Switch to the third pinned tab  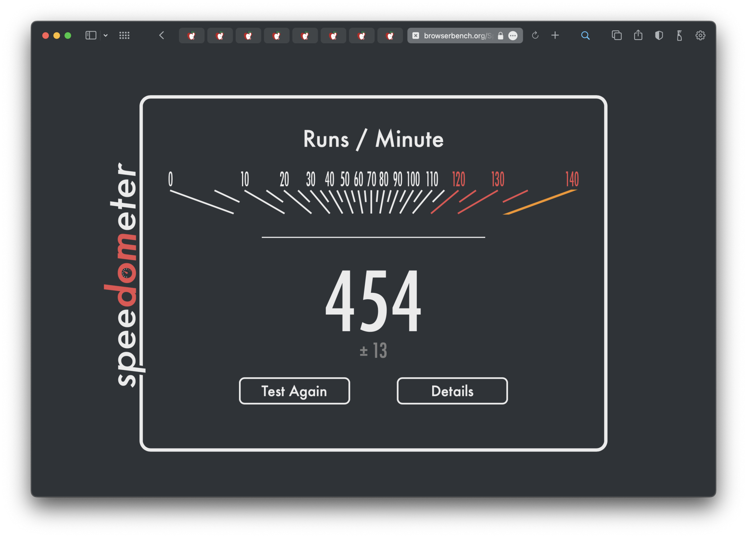(248, 36)
